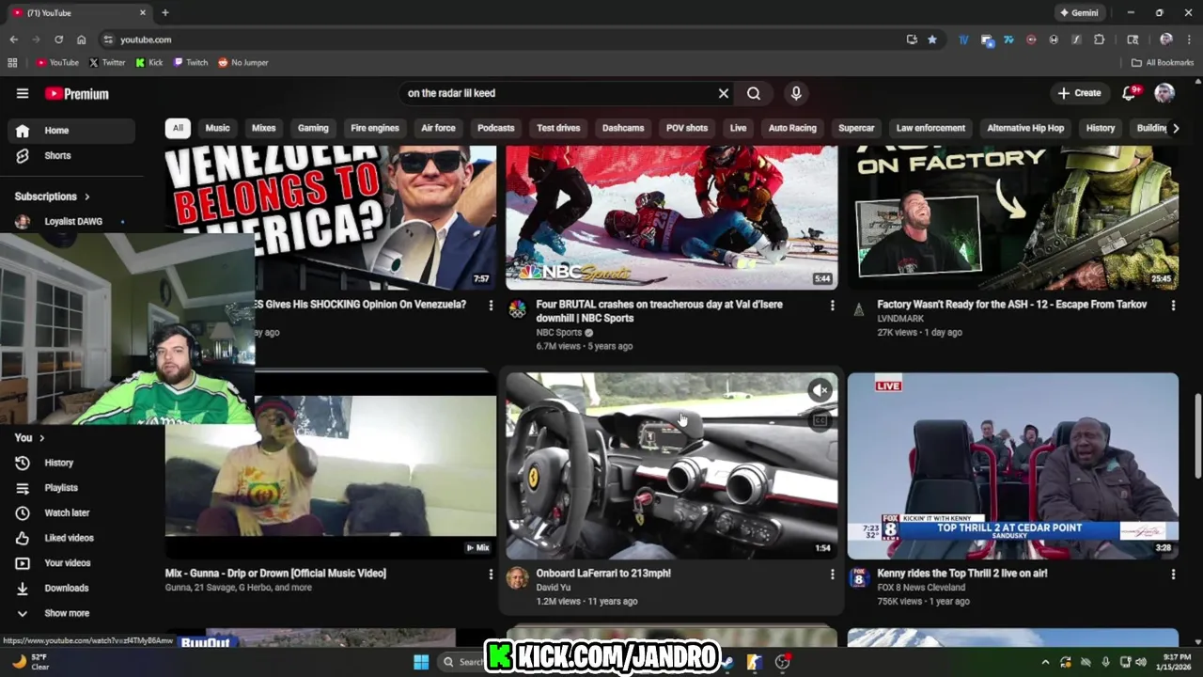The height and width of the screenshot is (677, 1203).
Task: Open the Onboard LaFerrari to 213mph title
Action: (603, 574)
